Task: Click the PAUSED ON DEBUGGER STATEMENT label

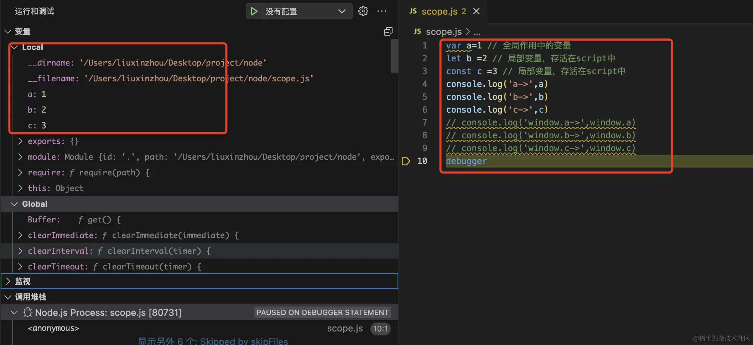Action: click(x=322, y=313)
